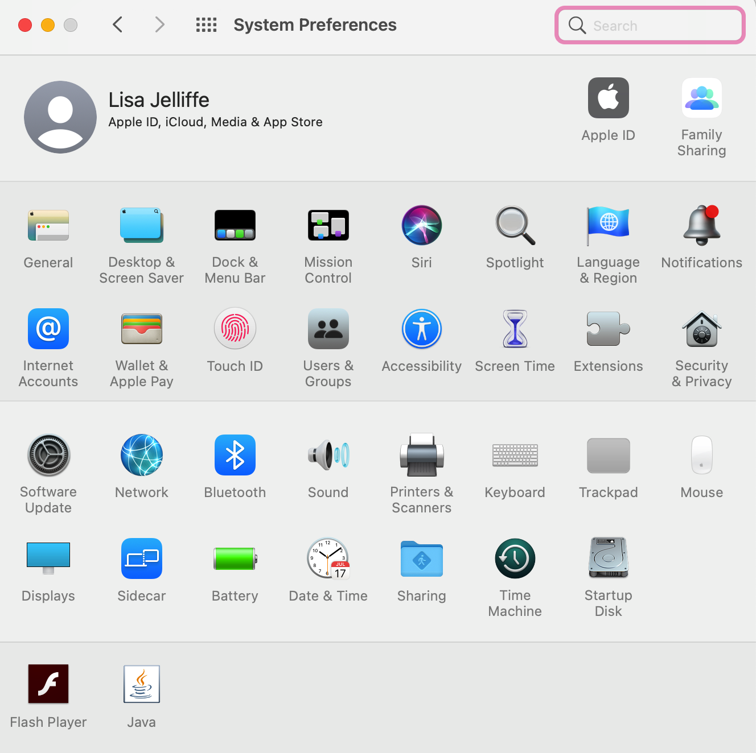756x753 pixels.
Task: Open Startup Disk pane
Action: (609, 558)
